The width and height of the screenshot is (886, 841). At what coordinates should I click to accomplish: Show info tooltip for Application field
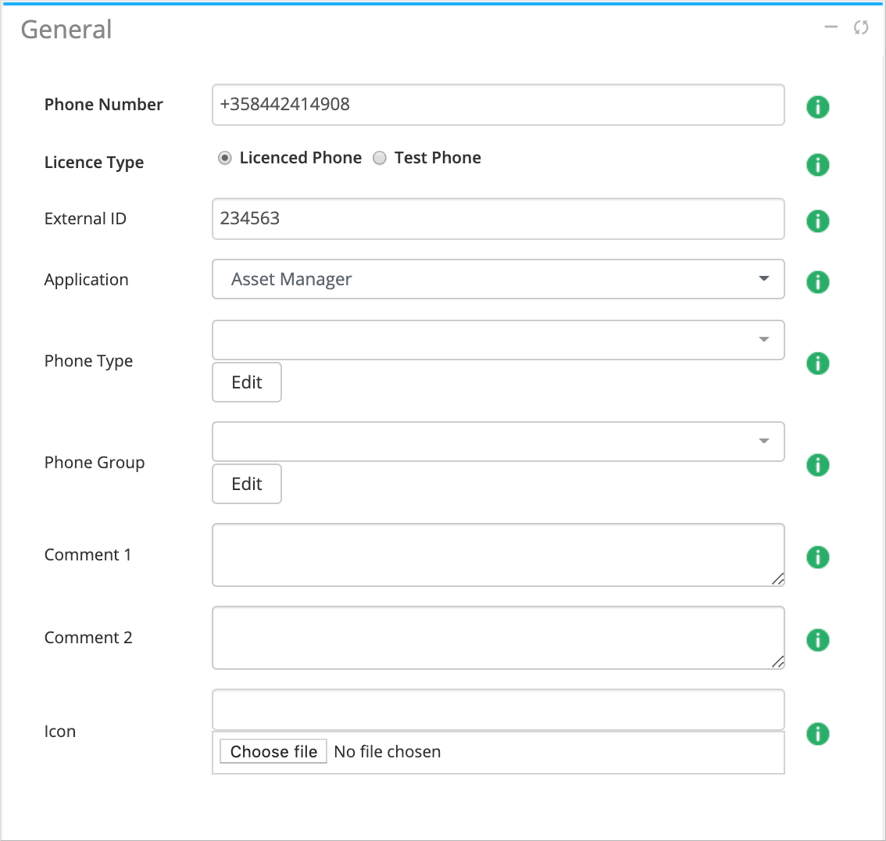[x=817, y=282]
